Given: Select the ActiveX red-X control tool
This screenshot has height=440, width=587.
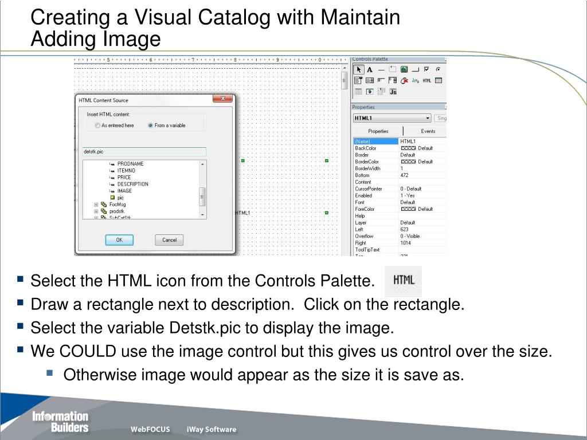Looking at the screenshot, I should pos(404,80).
